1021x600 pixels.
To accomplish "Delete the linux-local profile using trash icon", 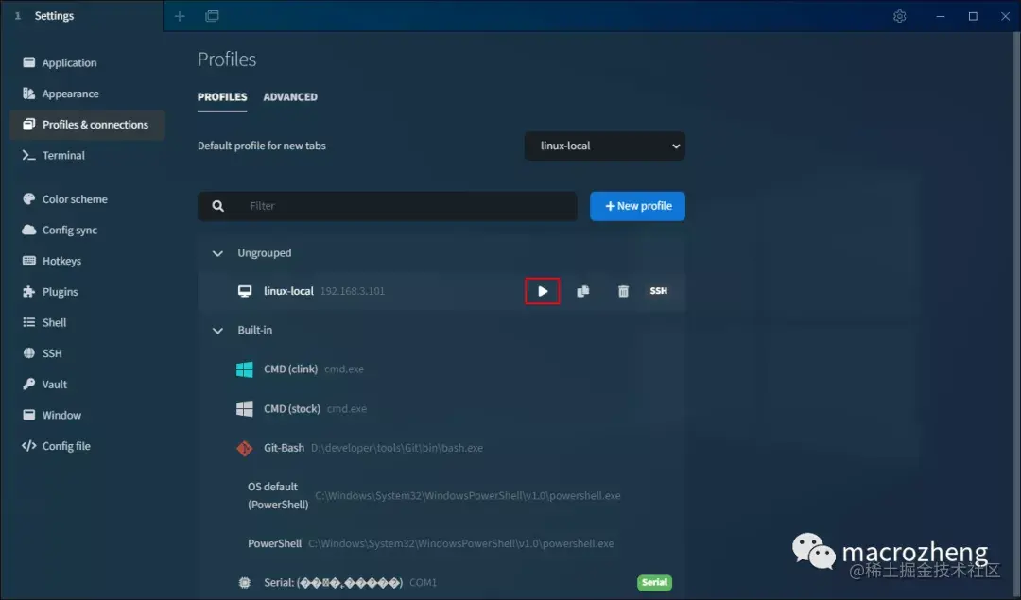I will pos(623,291).
